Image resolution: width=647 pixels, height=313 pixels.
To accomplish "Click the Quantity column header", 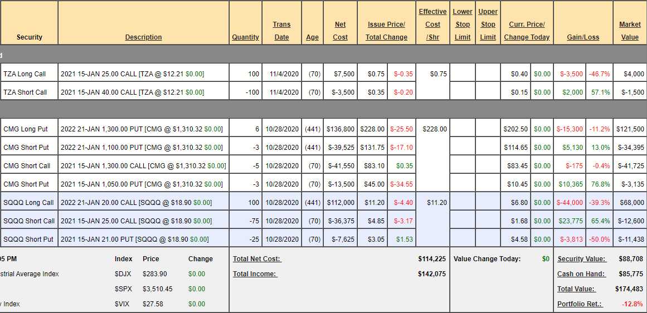I will pos(245,37).
